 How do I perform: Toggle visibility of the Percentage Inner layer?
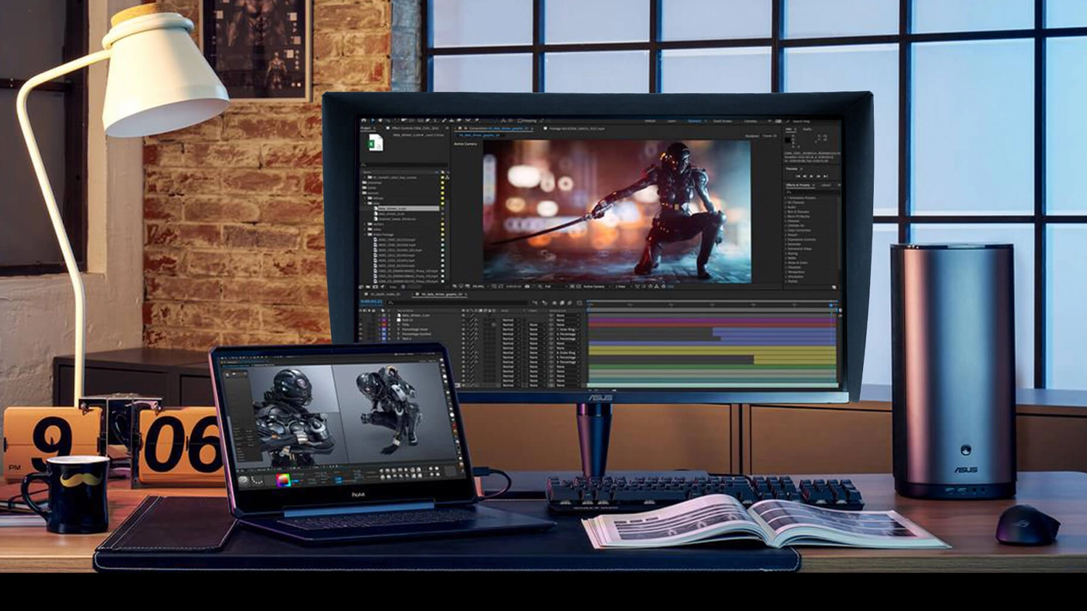point(361,329)
